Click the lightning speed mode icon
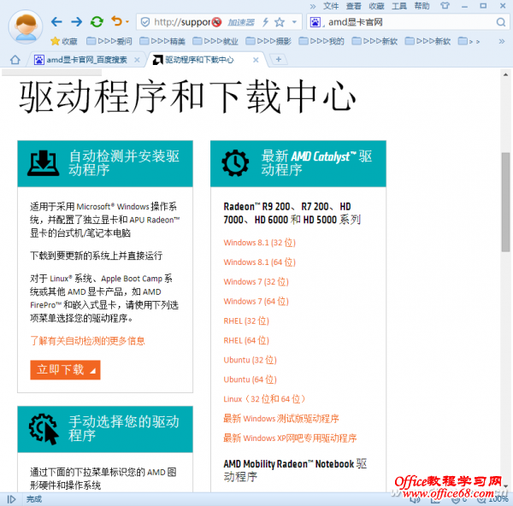This screenshot has height=506, width=513. 265,22
